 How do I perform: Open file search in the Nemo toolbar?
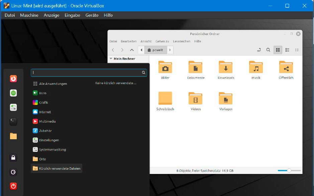click(268, 50)
